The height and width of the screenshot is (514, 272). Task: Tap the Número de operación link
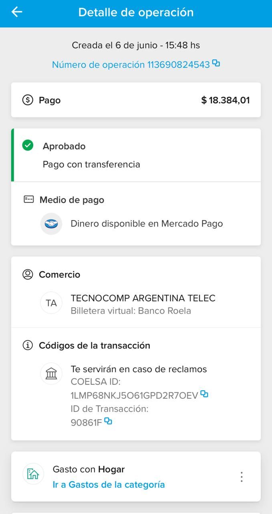point(131,65)
